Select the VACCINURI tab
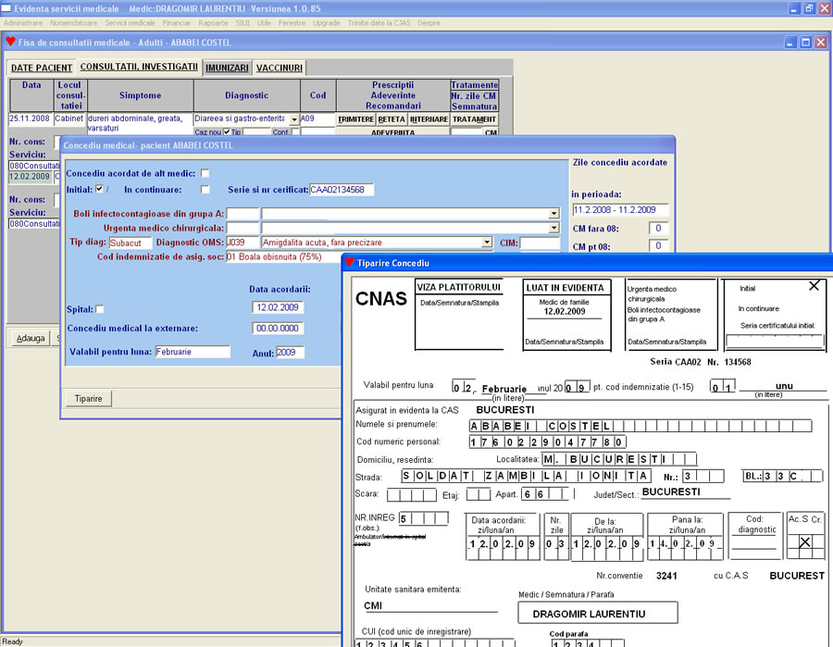 [x=279, y=68]
